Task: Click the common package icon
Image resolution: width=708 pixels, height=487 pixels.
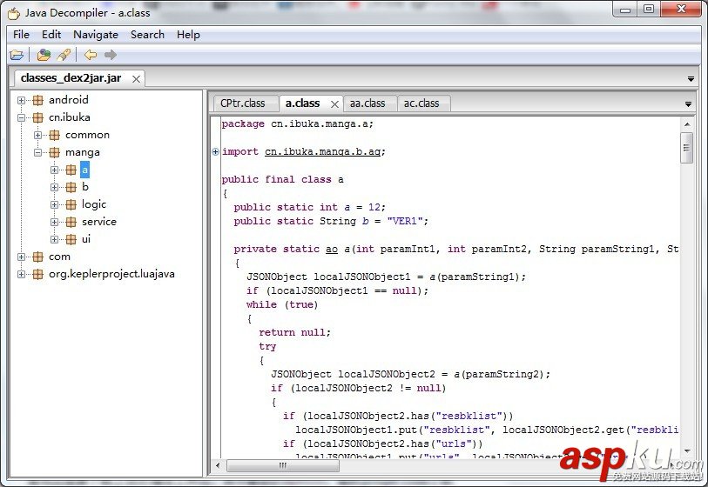Action: click(54, 135)
